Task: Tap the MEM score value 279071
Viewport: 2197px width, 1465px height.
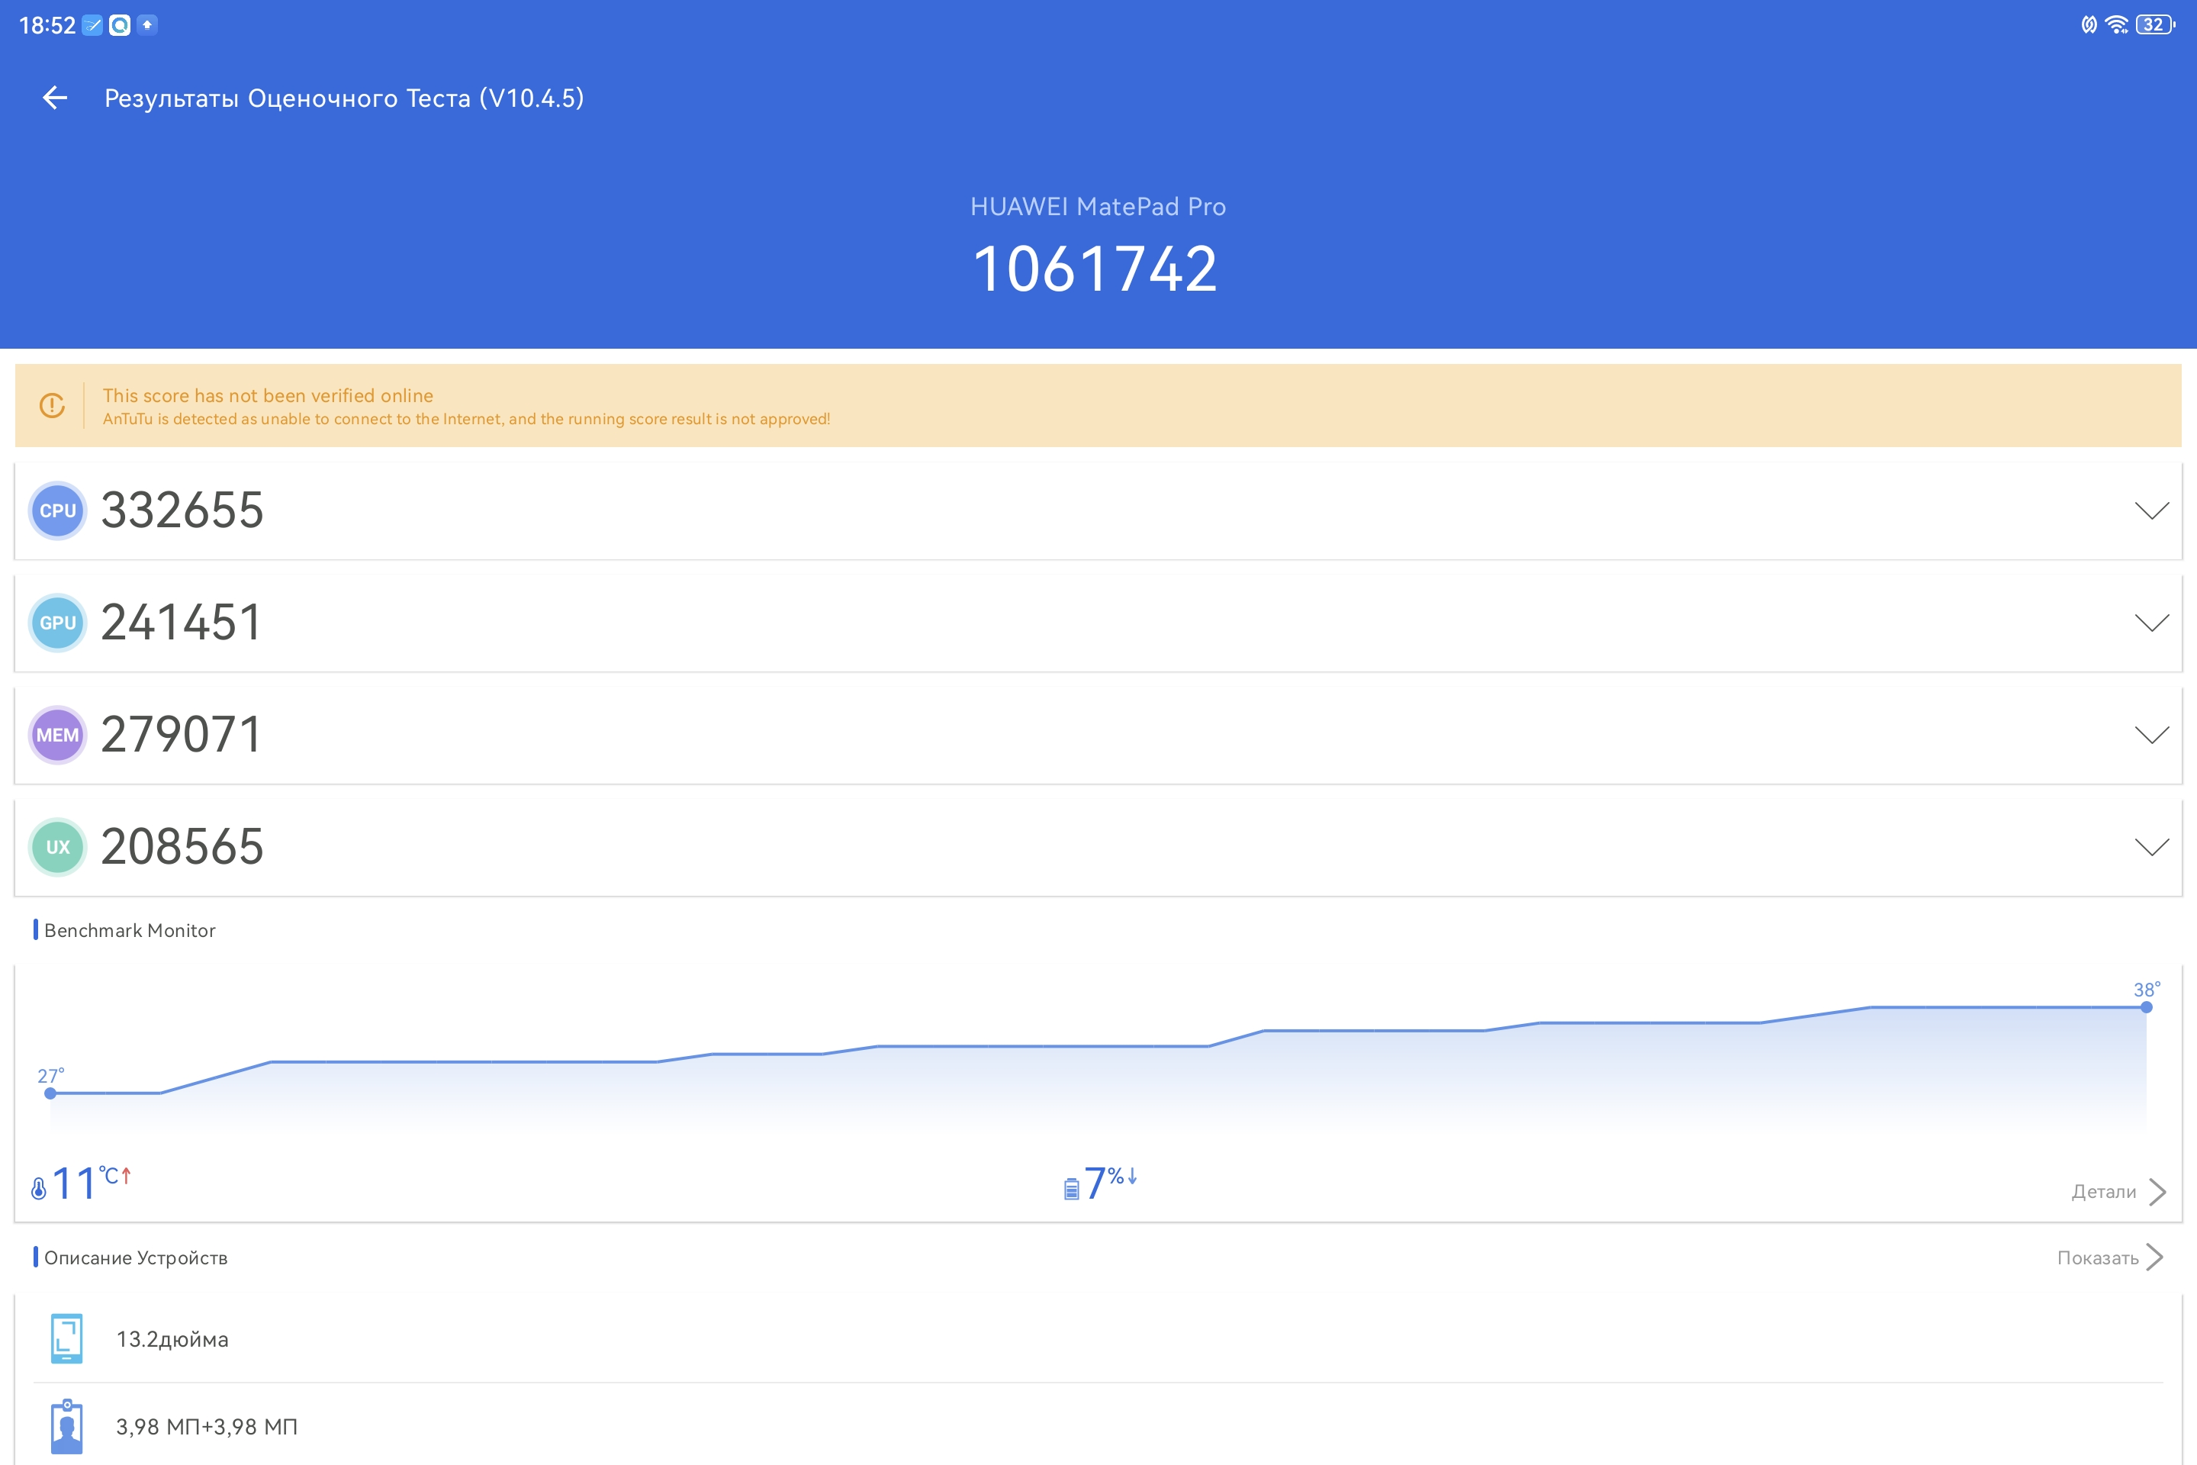Action: [180, 734]
